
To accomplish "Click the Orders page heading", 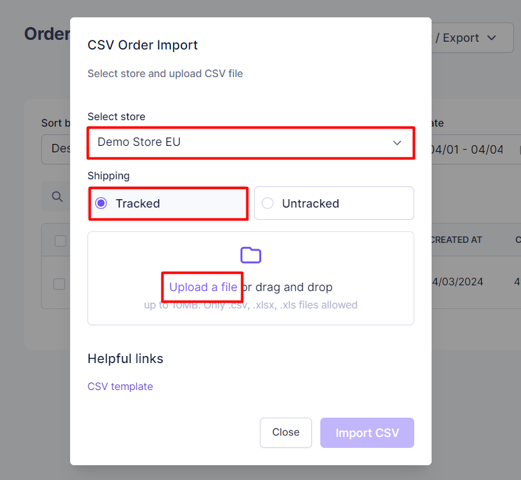I will point(48,34).
